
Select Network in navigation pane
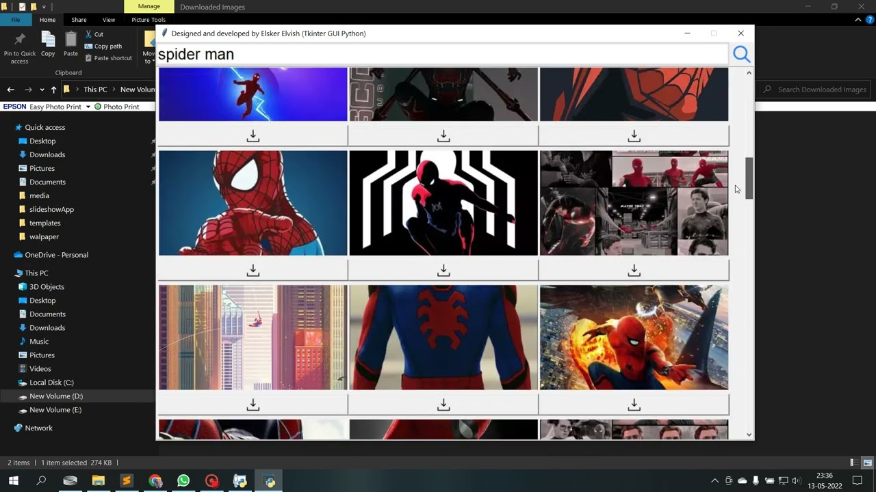(38, 428)
